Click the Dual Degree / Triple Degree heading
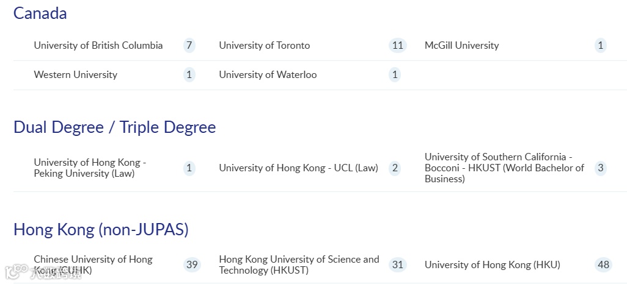The width and height of the screenshot is (627, 284). tap(115, 127)
